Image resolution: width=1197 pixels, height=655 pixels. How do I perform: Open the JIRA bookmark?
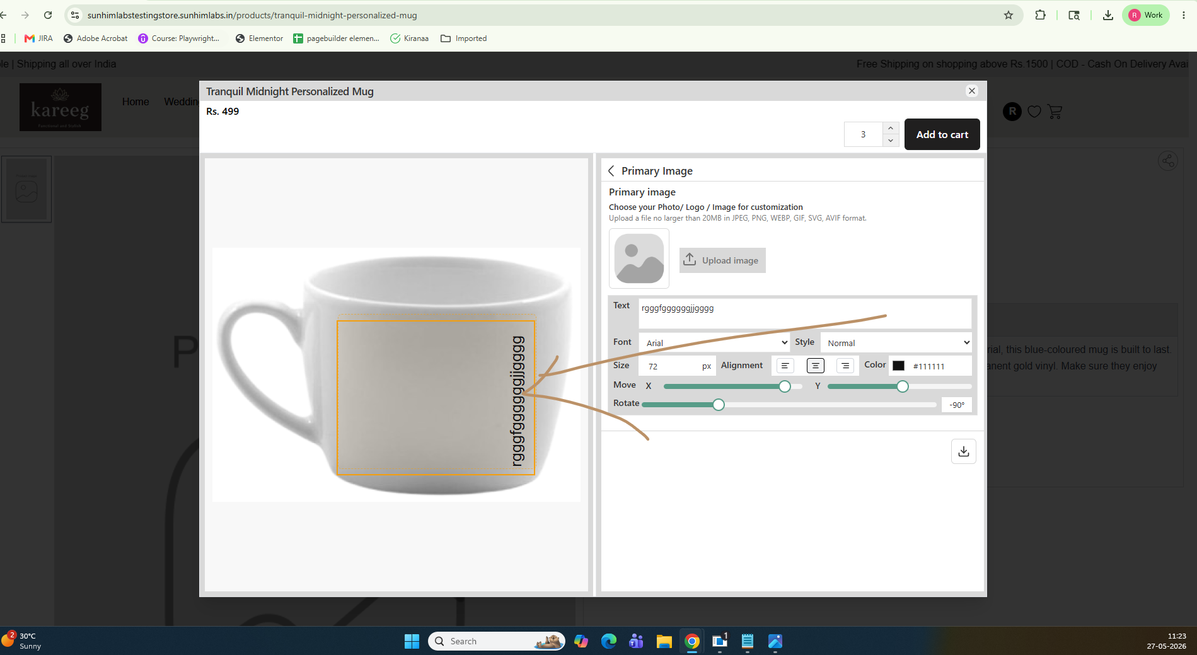pos(38,38)
